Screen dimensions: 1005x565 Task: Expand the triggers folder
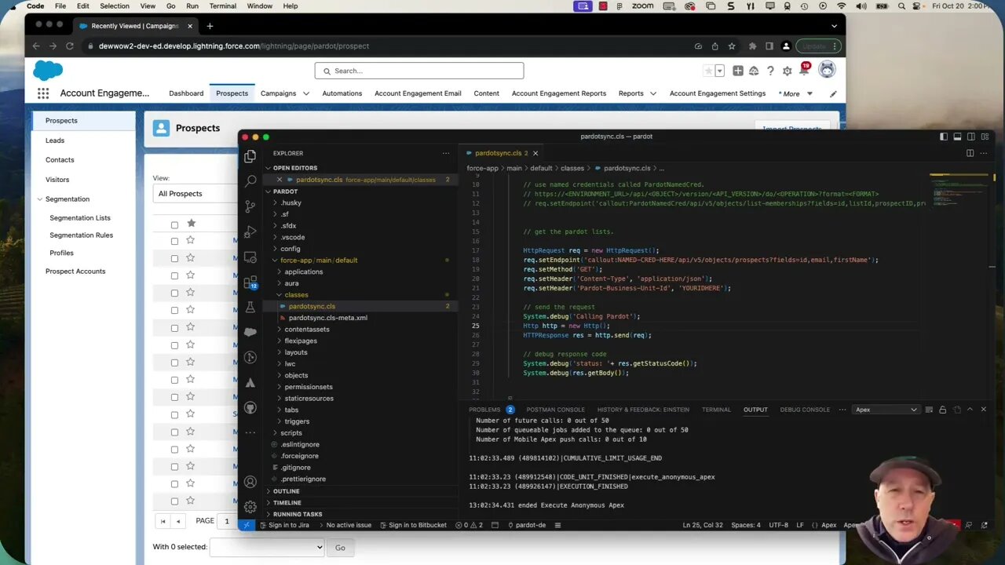pos(297,421)
